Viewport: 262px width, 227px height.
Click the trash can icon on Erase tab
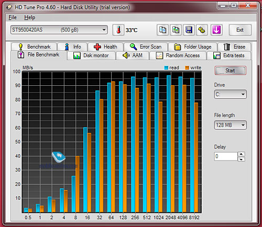click(x=227, y=47)
